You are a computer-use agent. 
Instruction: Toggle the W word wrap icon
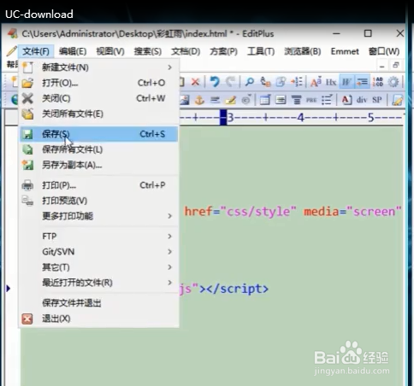[x=346, y=82]
